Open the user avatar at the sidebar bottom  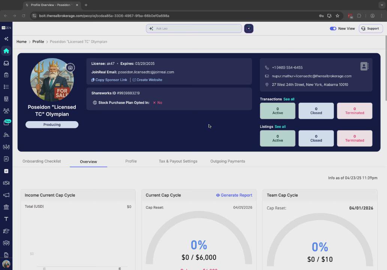coord(6,264)
